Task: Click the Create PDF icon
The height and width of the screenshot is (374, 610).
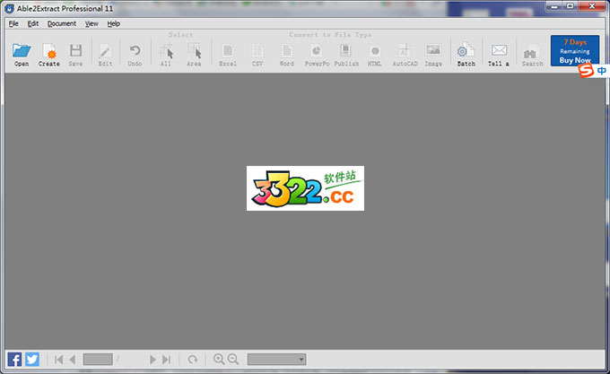Action: pyautogui.click(x=48, y=52)
